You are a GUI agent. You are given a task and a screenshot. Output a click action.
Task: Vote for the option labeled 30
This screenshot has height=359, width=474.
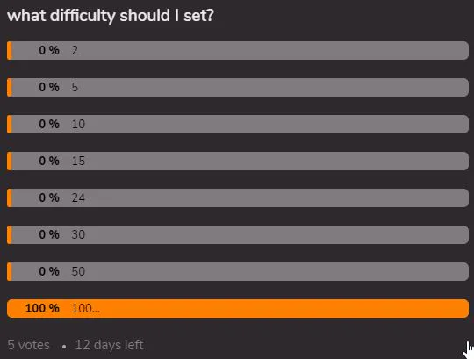click(238, 234)
